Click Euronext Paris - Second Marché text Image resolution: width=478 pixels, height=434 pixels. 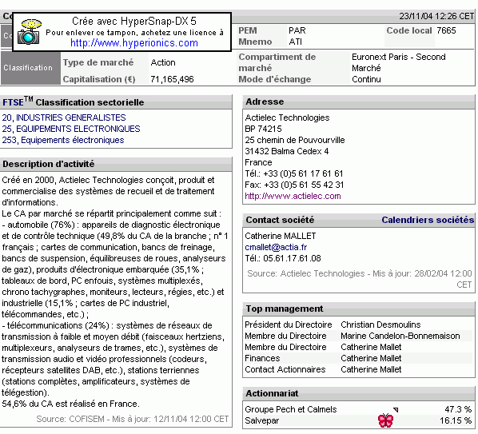(x=399, y=62)
